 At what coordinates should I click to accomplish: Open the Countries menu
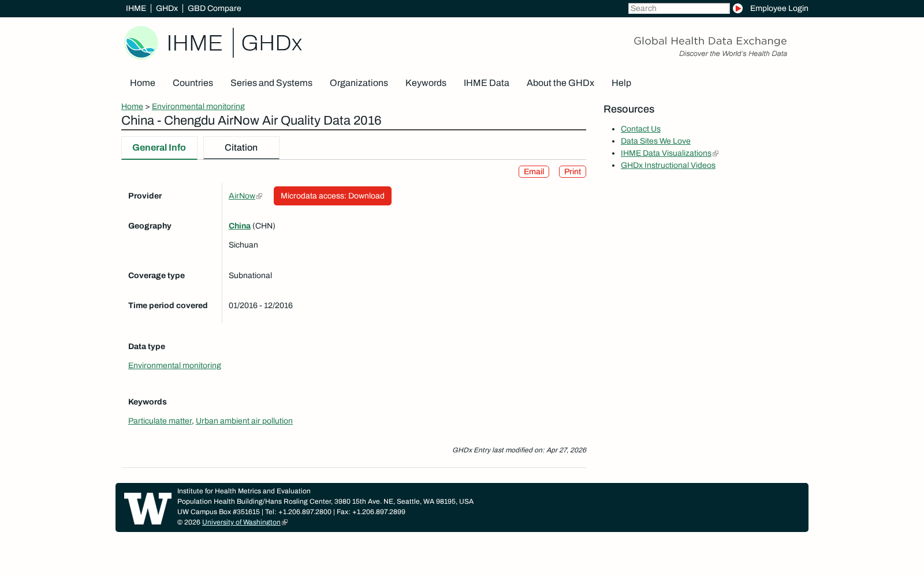193,83
